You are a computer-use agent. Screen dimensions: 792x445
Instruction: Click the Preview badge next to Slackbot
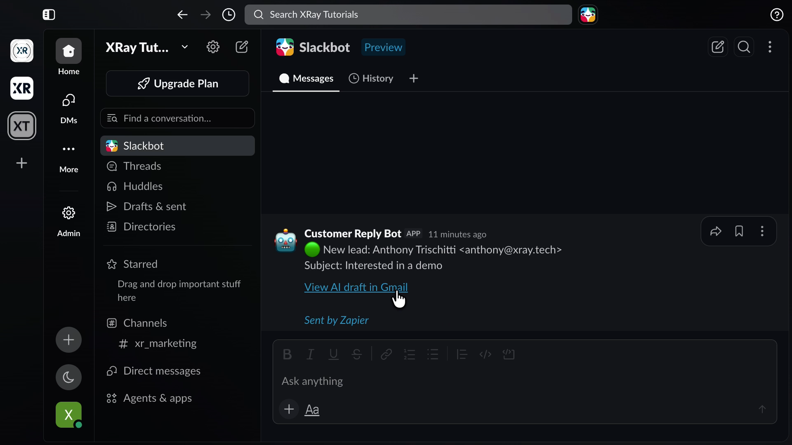(x=383, y=47)
